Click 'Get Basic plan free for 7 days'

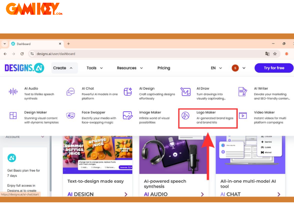pyautogui.click(x=24, y=173)
